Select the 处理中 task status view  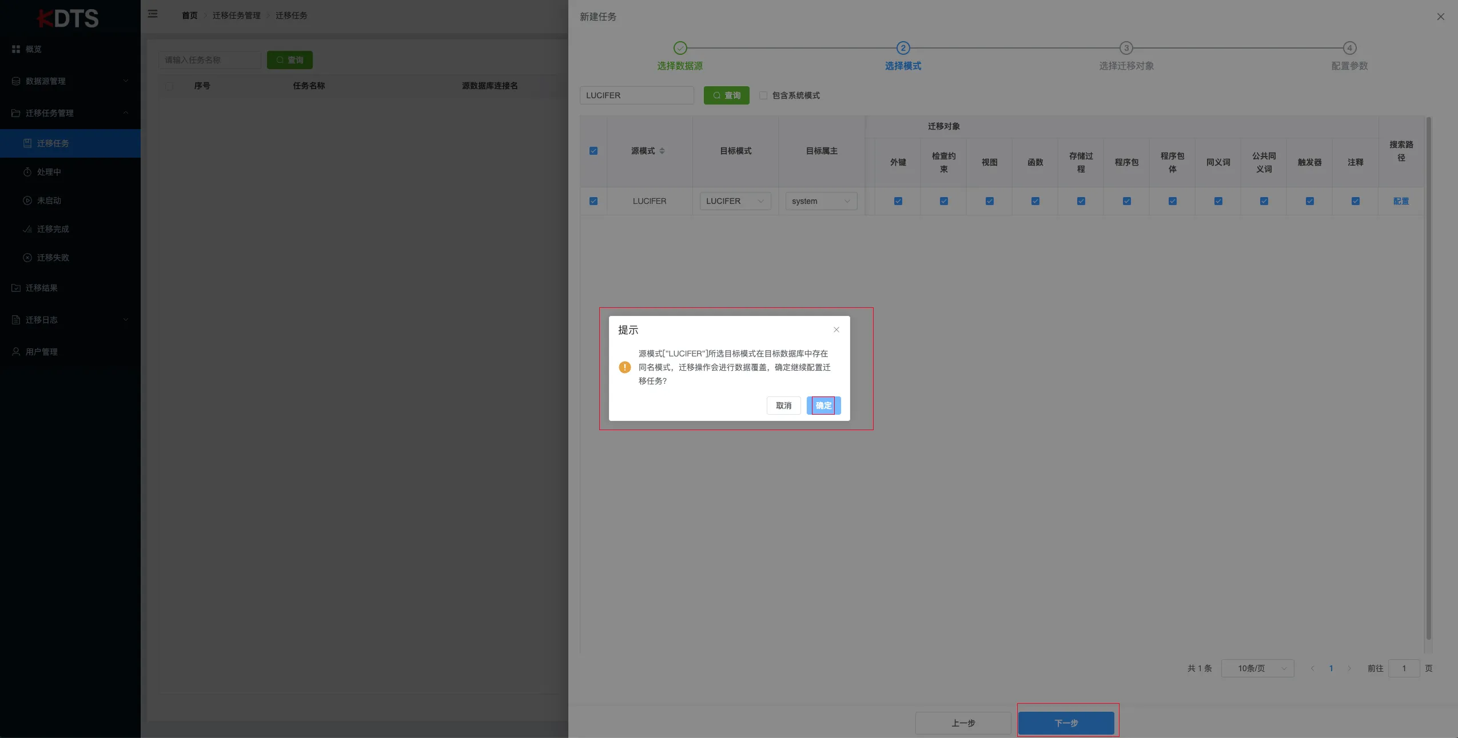[x=50, y=171]
